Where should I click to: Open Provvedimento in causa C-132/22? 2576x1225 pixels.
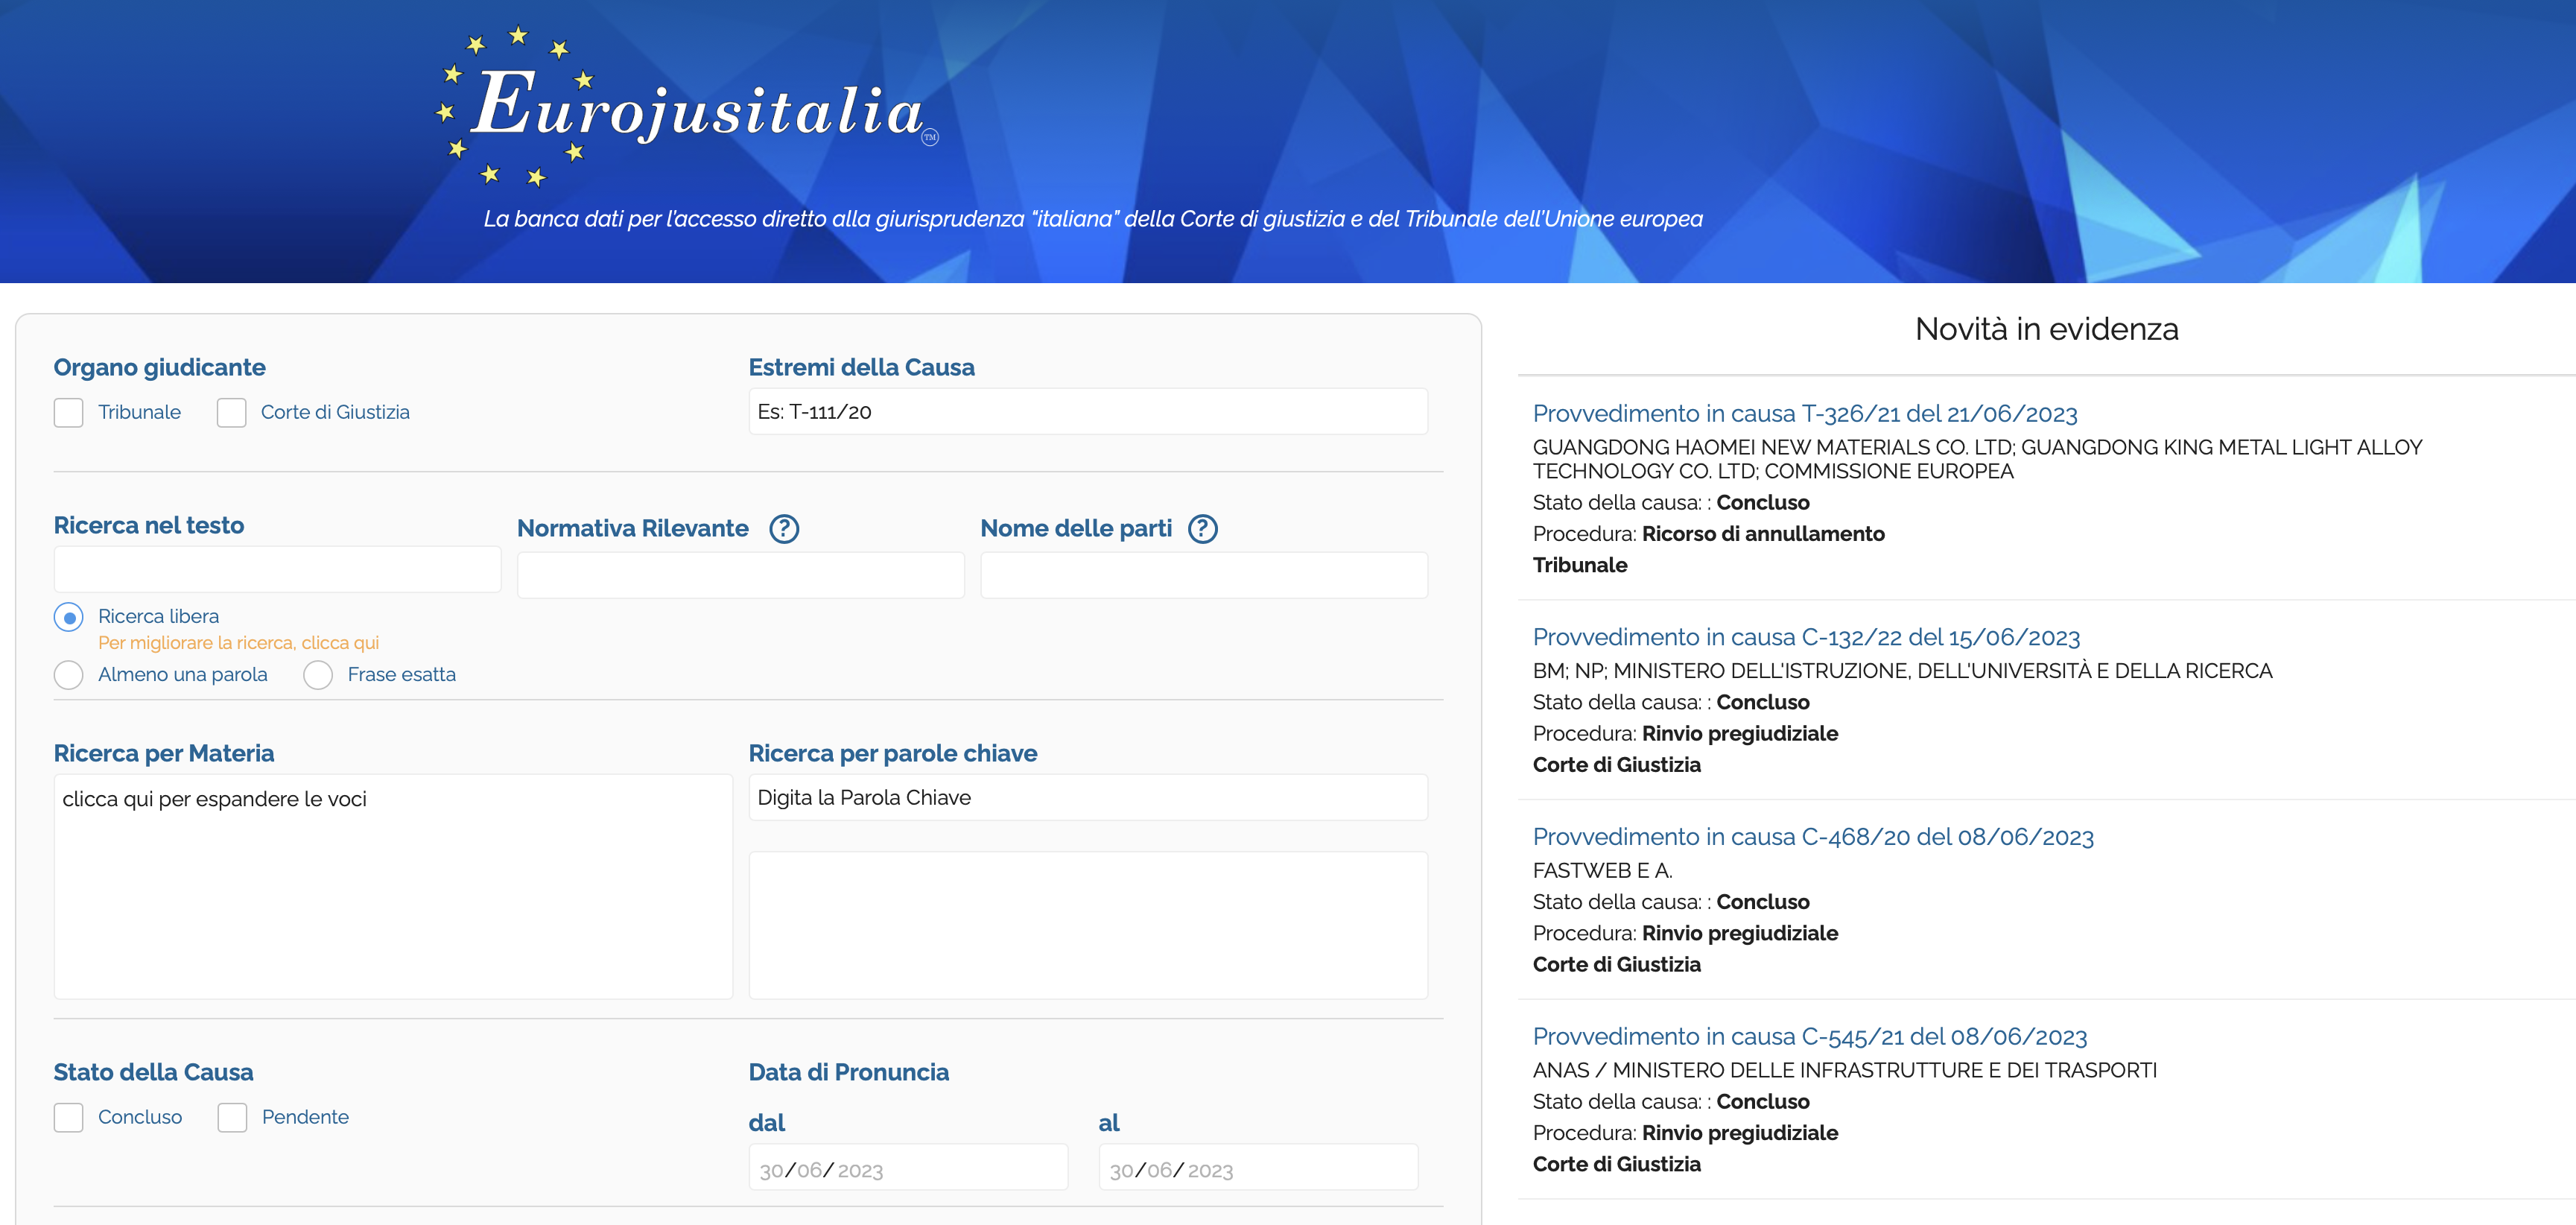point(1805,637)
